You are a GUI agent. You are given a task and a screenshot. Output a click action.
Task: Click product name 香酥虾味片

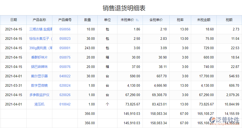pos(39,58)
